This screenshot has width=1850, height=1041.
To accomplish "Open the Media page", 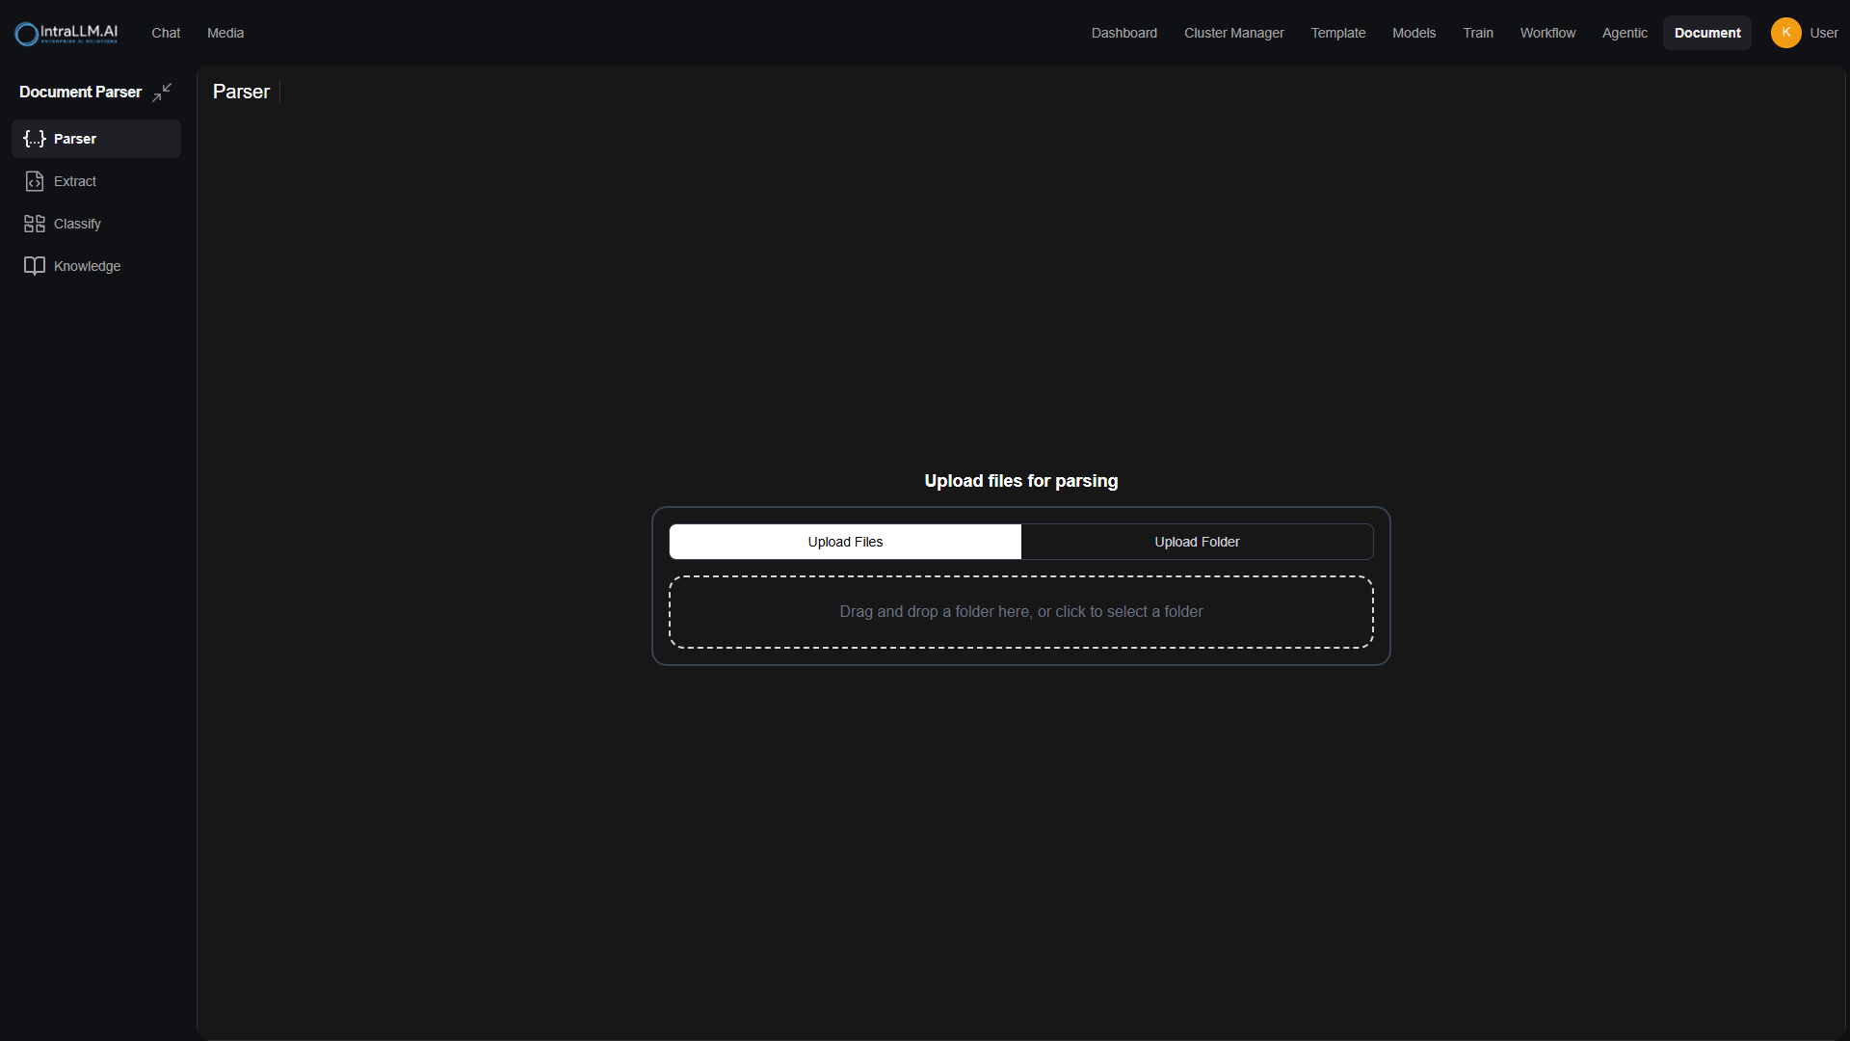I will coord(225,33).
